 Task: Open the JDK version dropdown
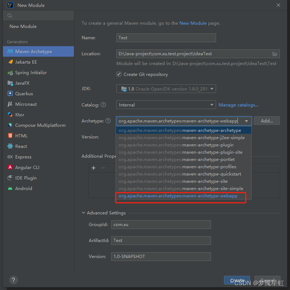[166, 89]
